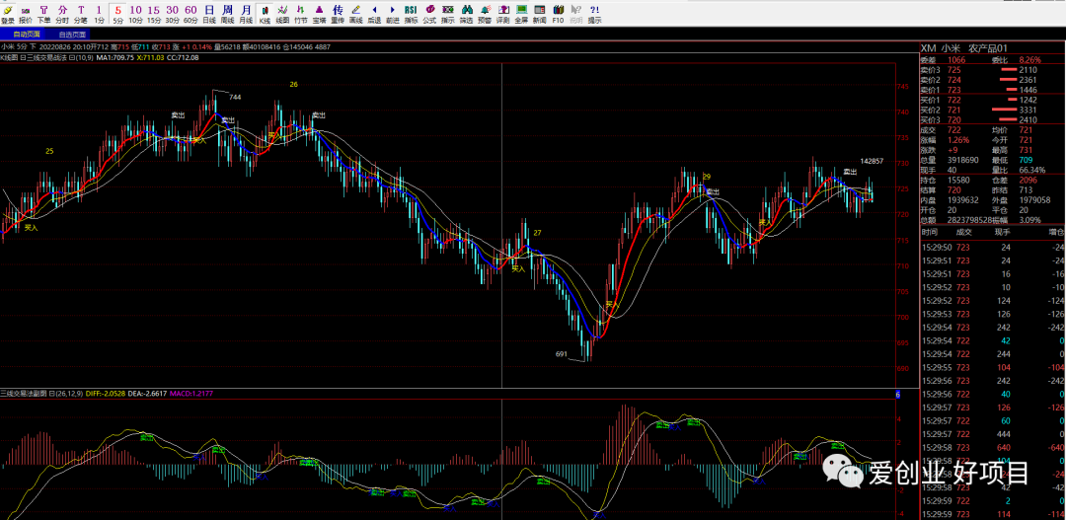Switch to the 自选页面 tab

tap(72, 34)
